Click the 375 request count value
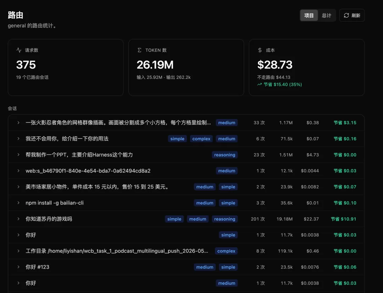The width and height of the screenshot is (383, 293). [26, 64]
